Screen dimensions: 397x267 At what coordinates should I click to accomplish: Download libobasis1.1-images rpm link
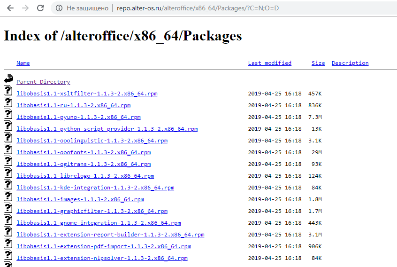click(x=80, y=199)
